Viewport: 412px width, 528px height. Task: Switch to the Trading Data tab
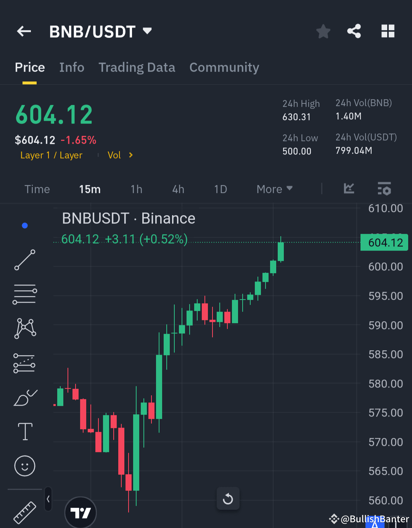point(137,67)
